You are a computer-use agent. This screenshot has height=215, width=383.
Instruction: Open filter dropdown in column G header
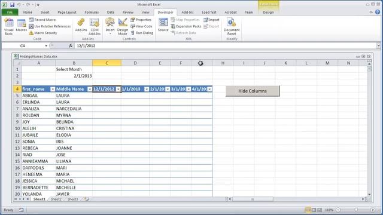[x=209, y=89]
